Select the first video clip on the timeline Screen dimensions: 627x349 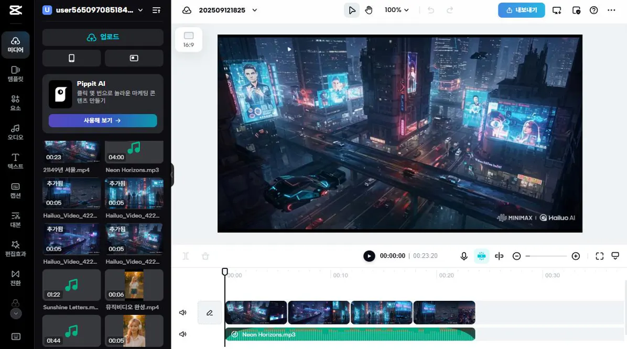click(256, 313)
